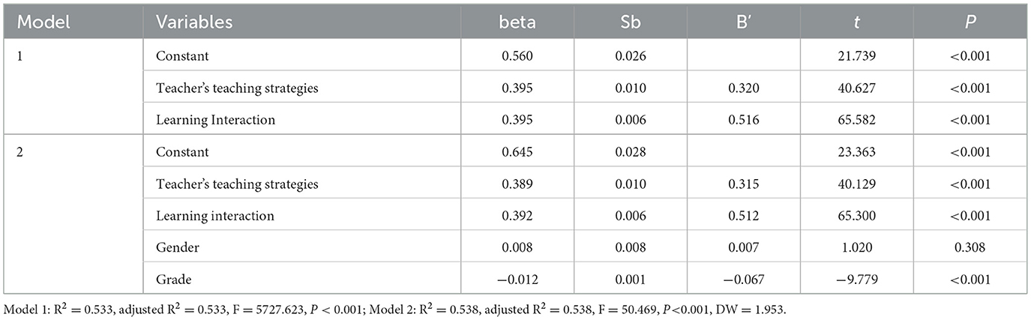Select the t value 65.582

click(856, 120)
